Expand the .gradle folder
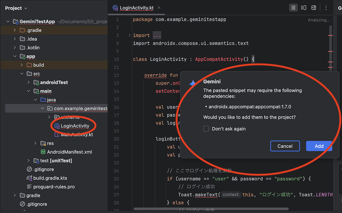 point(15,30)
